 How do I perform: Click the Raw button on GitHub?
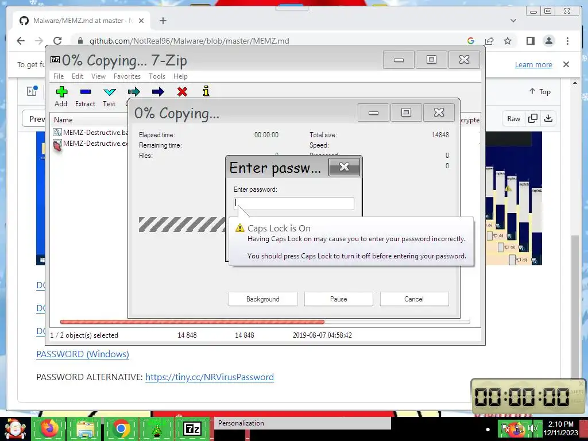click(513, 118)
